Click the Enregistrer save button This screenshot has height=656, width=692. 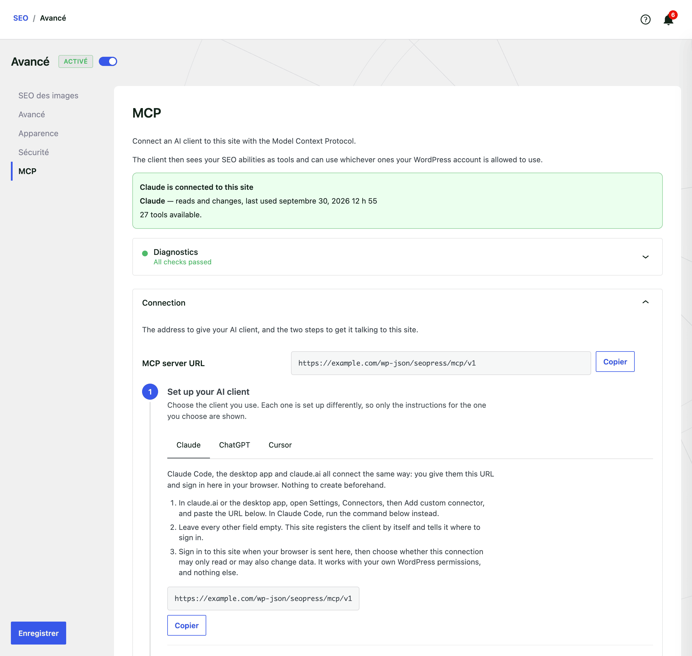coord(38,633)
